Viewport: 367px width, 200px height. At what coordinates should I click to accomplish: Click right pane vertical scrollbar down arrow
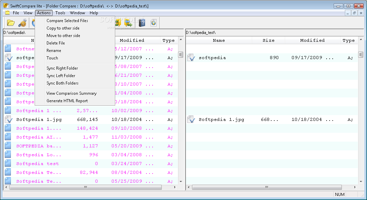pos(361,182)
